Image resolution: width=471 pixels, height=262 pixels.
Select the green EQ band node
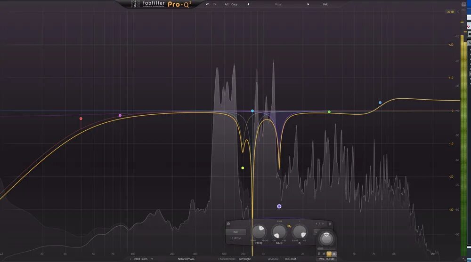(329, 111)
